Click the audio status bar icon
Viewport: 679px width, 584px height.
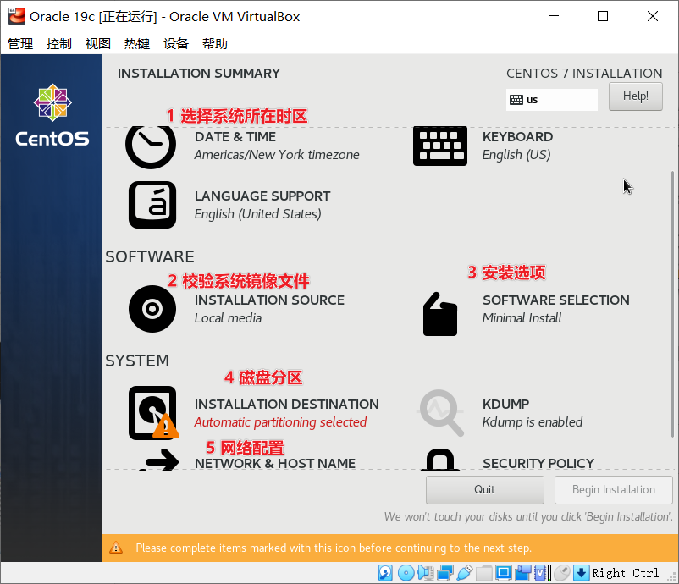(x=426, y=573)
